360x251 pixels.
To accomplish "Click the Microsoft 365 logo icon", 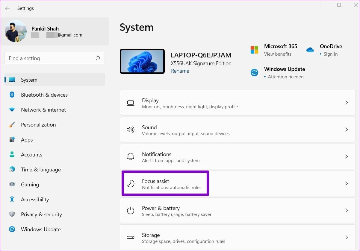I will [254, 50].
